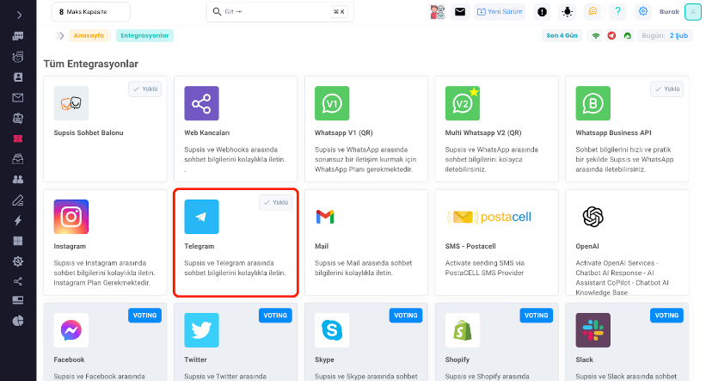The height and width of the screenshot is (381, 706).
Task: Open the Whatsapp V1 (QR) icon
Action: [332, 103]
